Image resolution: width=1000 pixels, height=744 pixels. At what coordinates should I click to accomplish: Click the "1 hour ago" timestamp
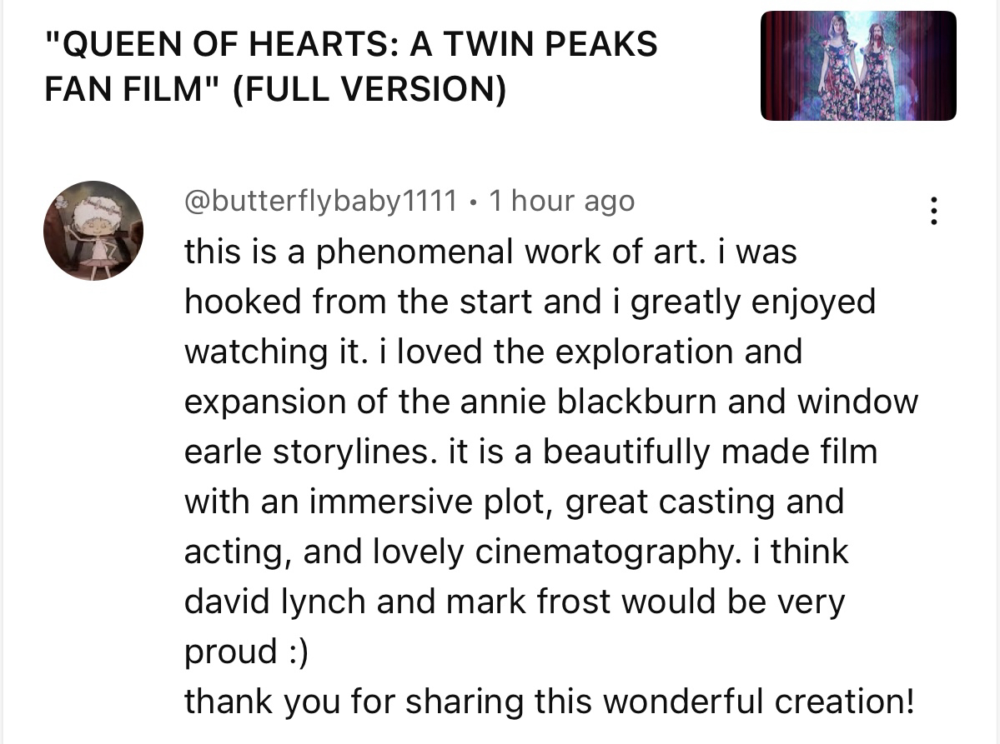pos(561,201)
